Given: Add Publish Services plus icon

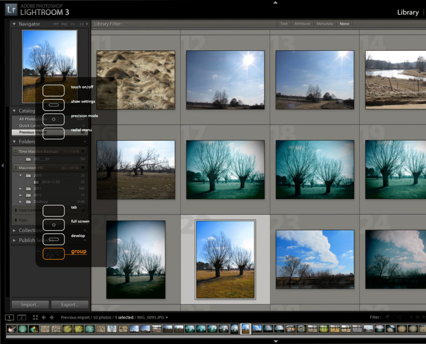Looking at the screenshot, I should (85, 240).
